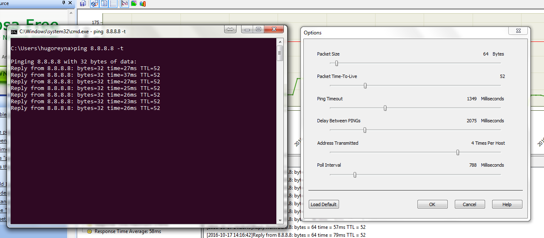Pin the left source panel

63,2
